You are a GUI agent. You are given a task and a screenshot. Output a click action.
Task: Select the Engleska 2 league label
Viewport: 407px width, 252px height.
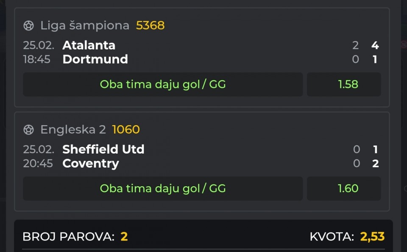pos(73,129)
